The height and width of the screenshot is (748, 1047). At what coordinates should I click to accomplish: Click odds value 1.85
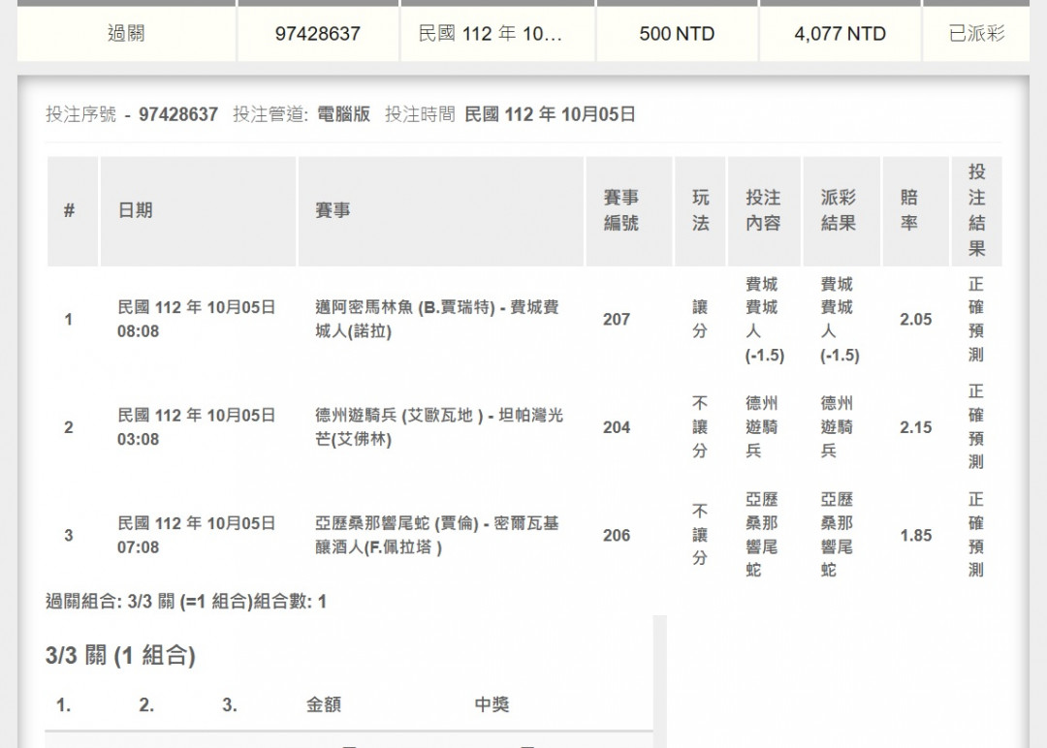915,536
